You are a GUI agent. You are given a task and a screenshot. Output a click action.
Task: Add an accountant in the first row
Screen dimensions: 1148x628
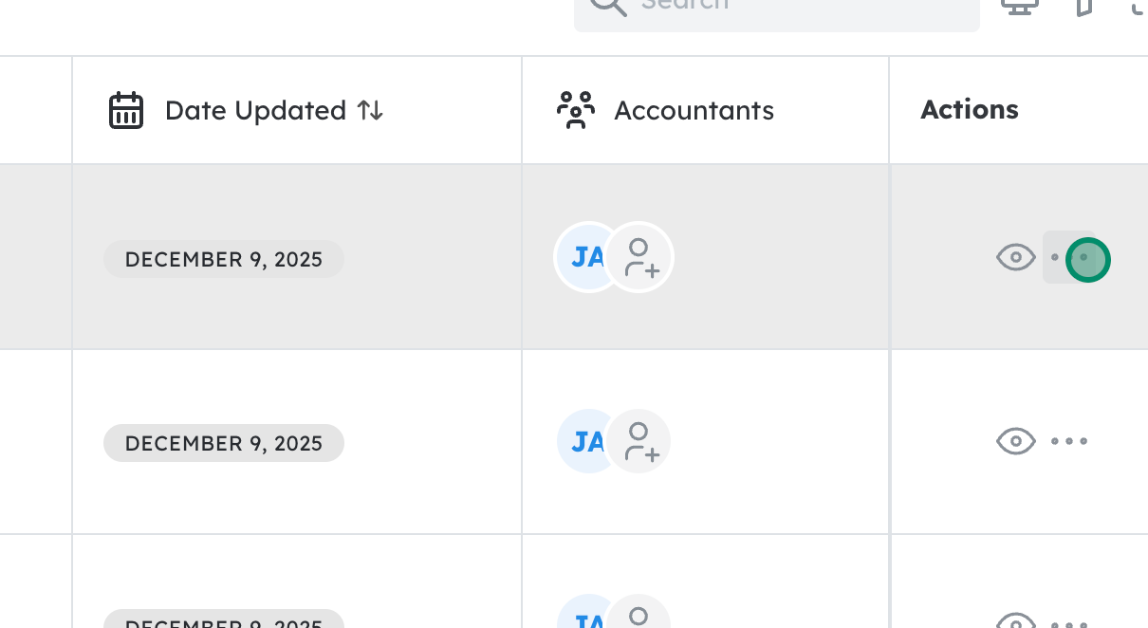click(640, 257)
